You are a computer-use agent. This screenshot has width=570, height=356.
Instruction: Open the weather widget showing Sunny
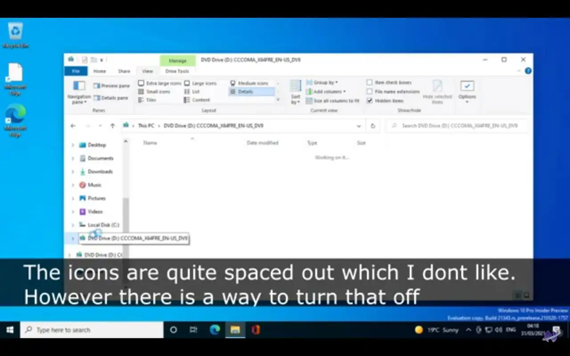coord(437,330)
